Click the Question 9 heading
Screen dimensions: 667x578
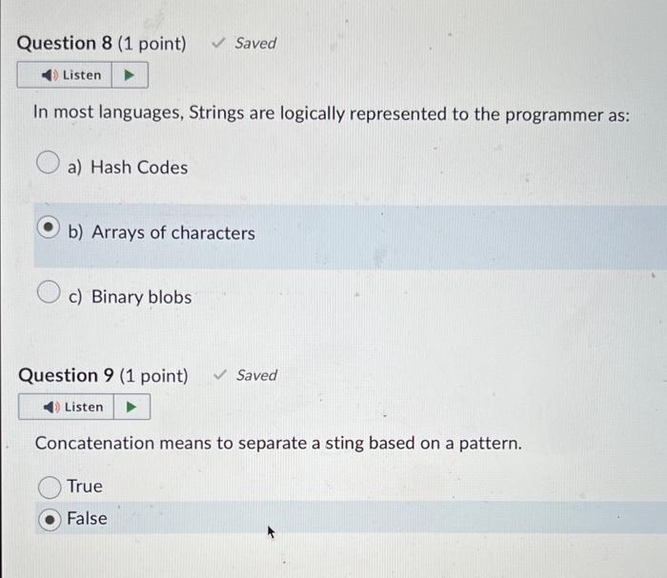(103, 376)
